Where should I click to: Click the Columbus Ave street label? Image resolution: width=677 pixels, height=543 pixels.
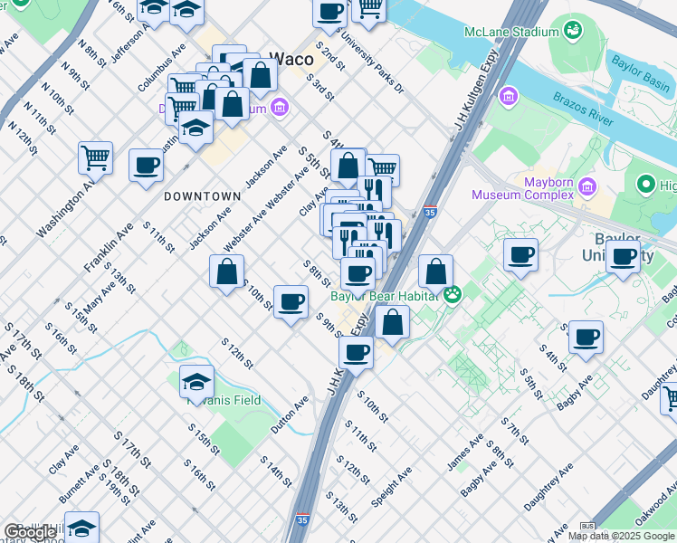(x=161, y=68)
